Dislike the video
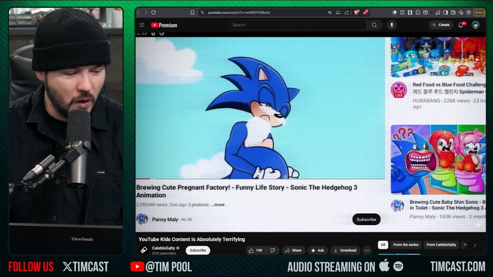 pyautogui.click(x=272, y=250)
